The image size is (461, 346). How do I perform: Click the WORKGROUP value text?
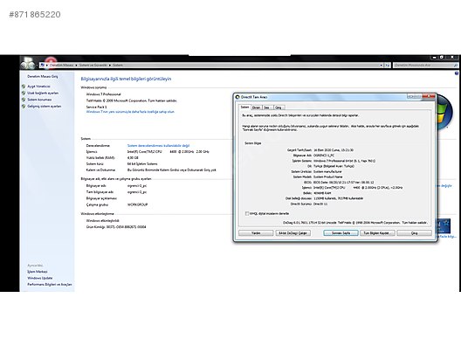coord(138,204)
